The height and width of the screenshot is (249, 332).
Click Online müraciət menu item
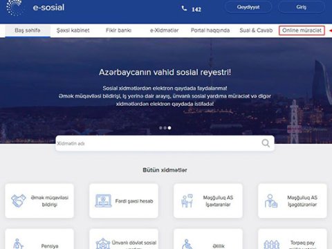(302, 30)
